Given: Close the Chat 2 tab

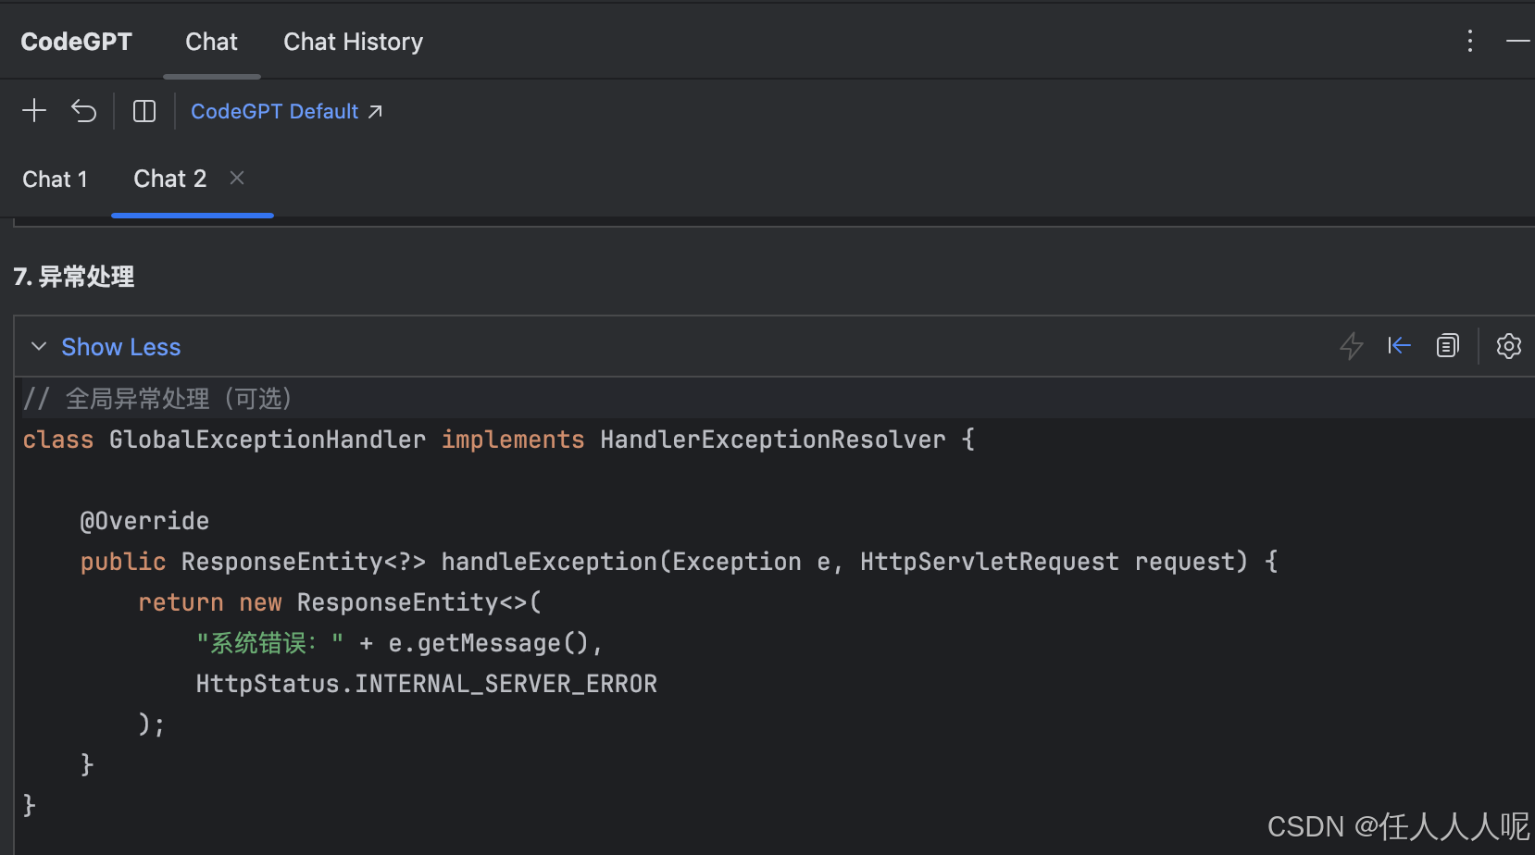Looking at the screenshot, I should (237, 178).
